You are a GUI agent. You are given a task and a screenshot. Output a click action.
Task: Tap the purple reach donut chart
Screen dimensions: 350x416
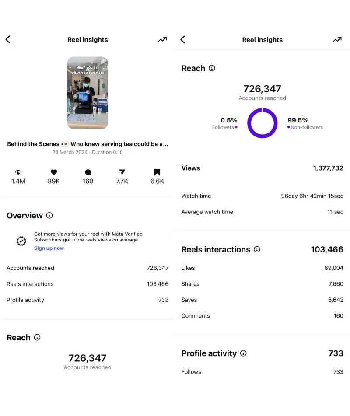(x=262, y=123)
